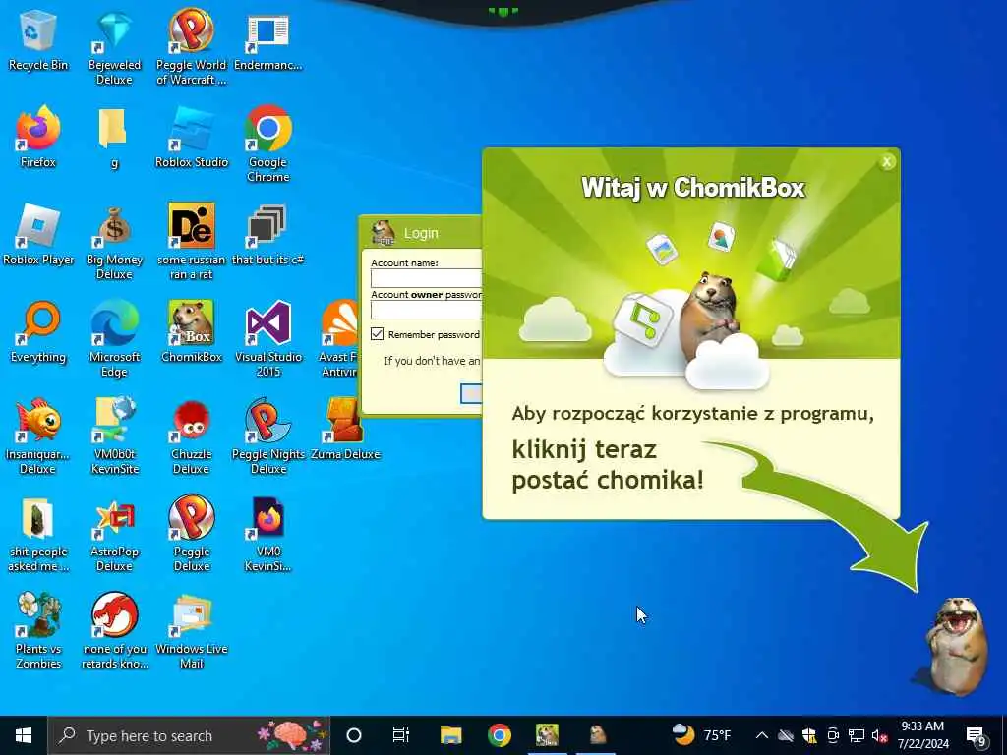This screenshot has width=1007, height=755.
Task: Select the Peggle Deluxe desktop icon
Action: (192, 535)
